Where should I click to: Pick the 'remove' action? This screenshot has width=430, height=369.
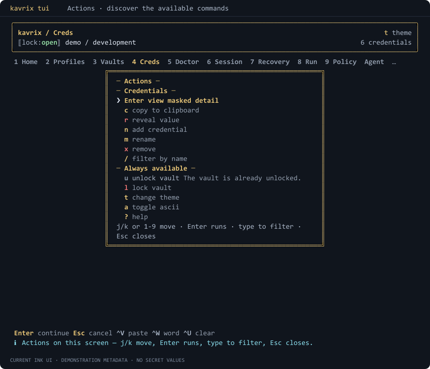pyautogui.click(x=140, y=149)
